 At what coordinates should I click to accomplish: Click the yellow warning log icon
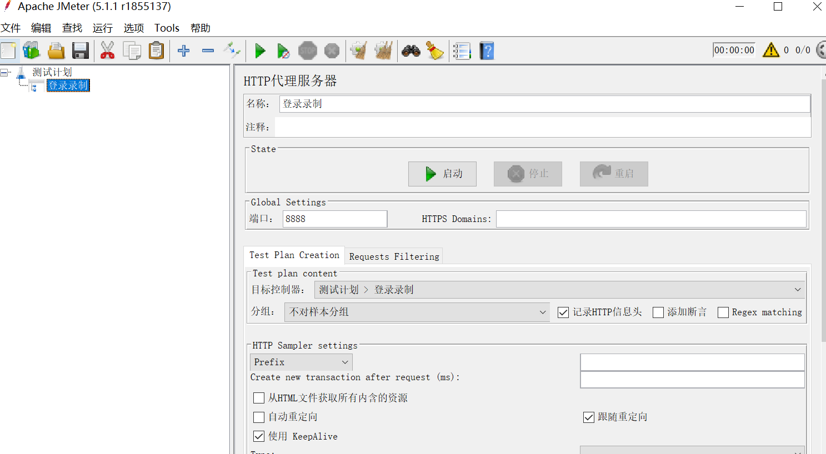pos(771,50)
